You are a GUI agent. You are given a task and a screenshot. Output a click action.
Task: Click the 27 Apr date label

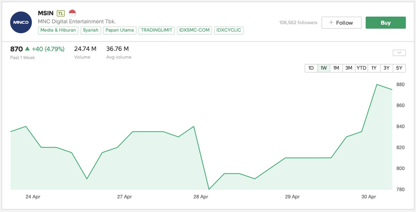click(124, 197)
